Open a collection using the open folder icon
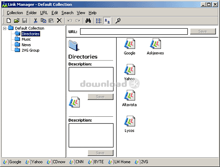The image size is (220, 167). pyautogui.click(x=17, y=21)
